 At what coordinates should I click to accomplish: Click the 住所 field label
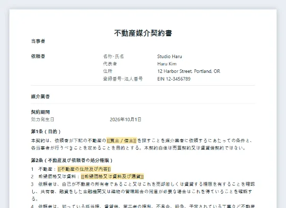[108, 71]
